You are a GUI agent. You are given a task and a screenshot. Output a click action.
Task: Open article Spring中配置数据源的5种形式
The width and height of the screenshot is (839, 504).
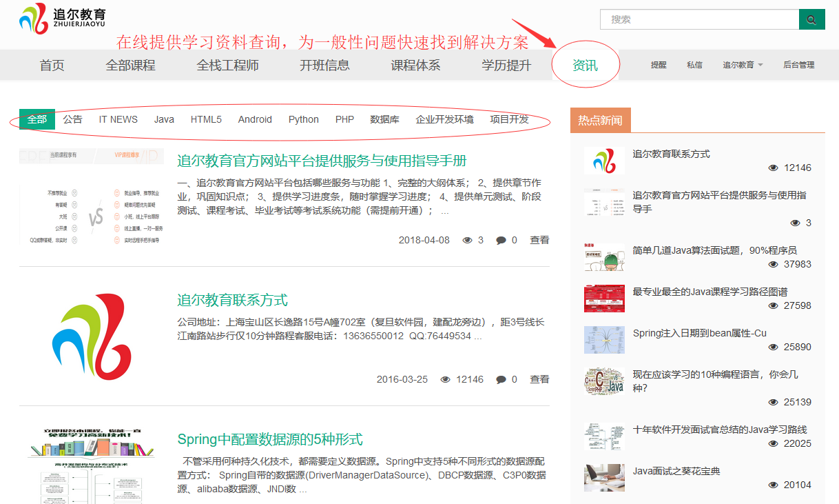(x=270, y=439)
